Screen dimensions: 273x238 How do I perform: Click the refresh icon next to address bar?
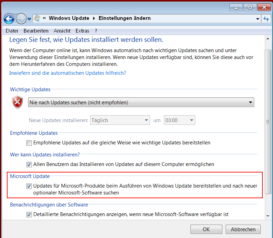(266, 19)
